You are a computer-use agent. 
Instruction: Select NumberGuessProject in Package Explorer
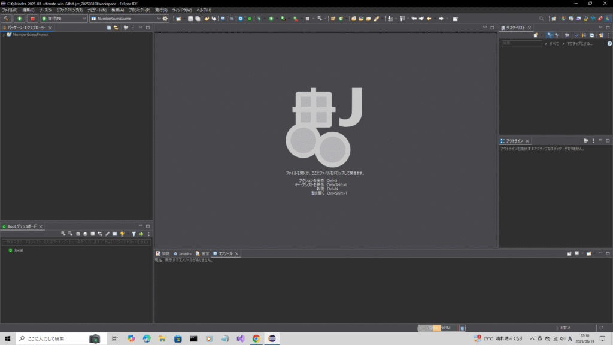pyautogui.click(x=31, y=34)
